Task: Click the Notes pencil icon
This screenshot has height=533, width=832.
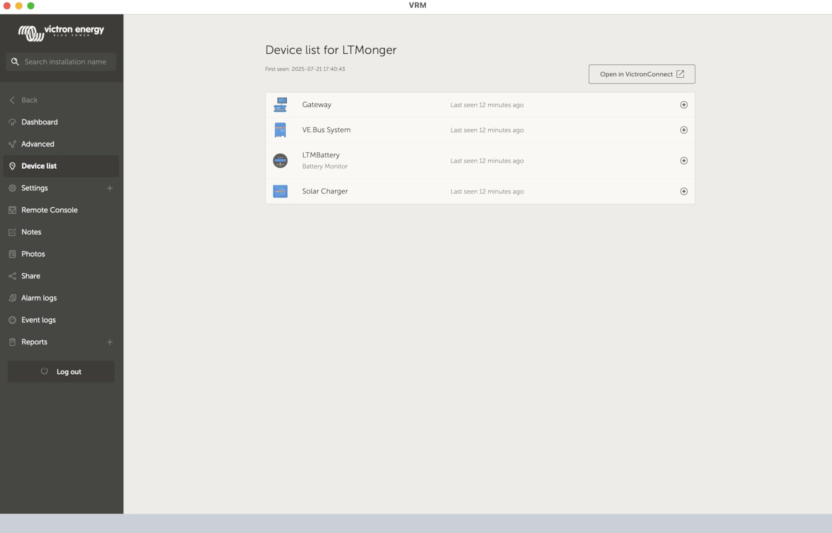Action: tap(12, 232)
